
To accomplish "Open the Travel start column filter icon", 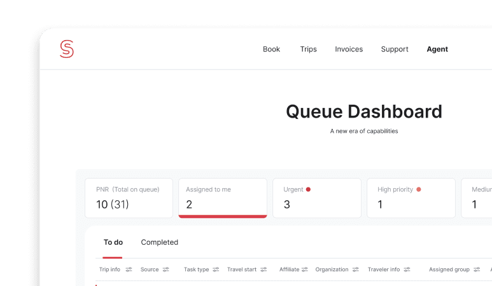I will tap(264, 269).
